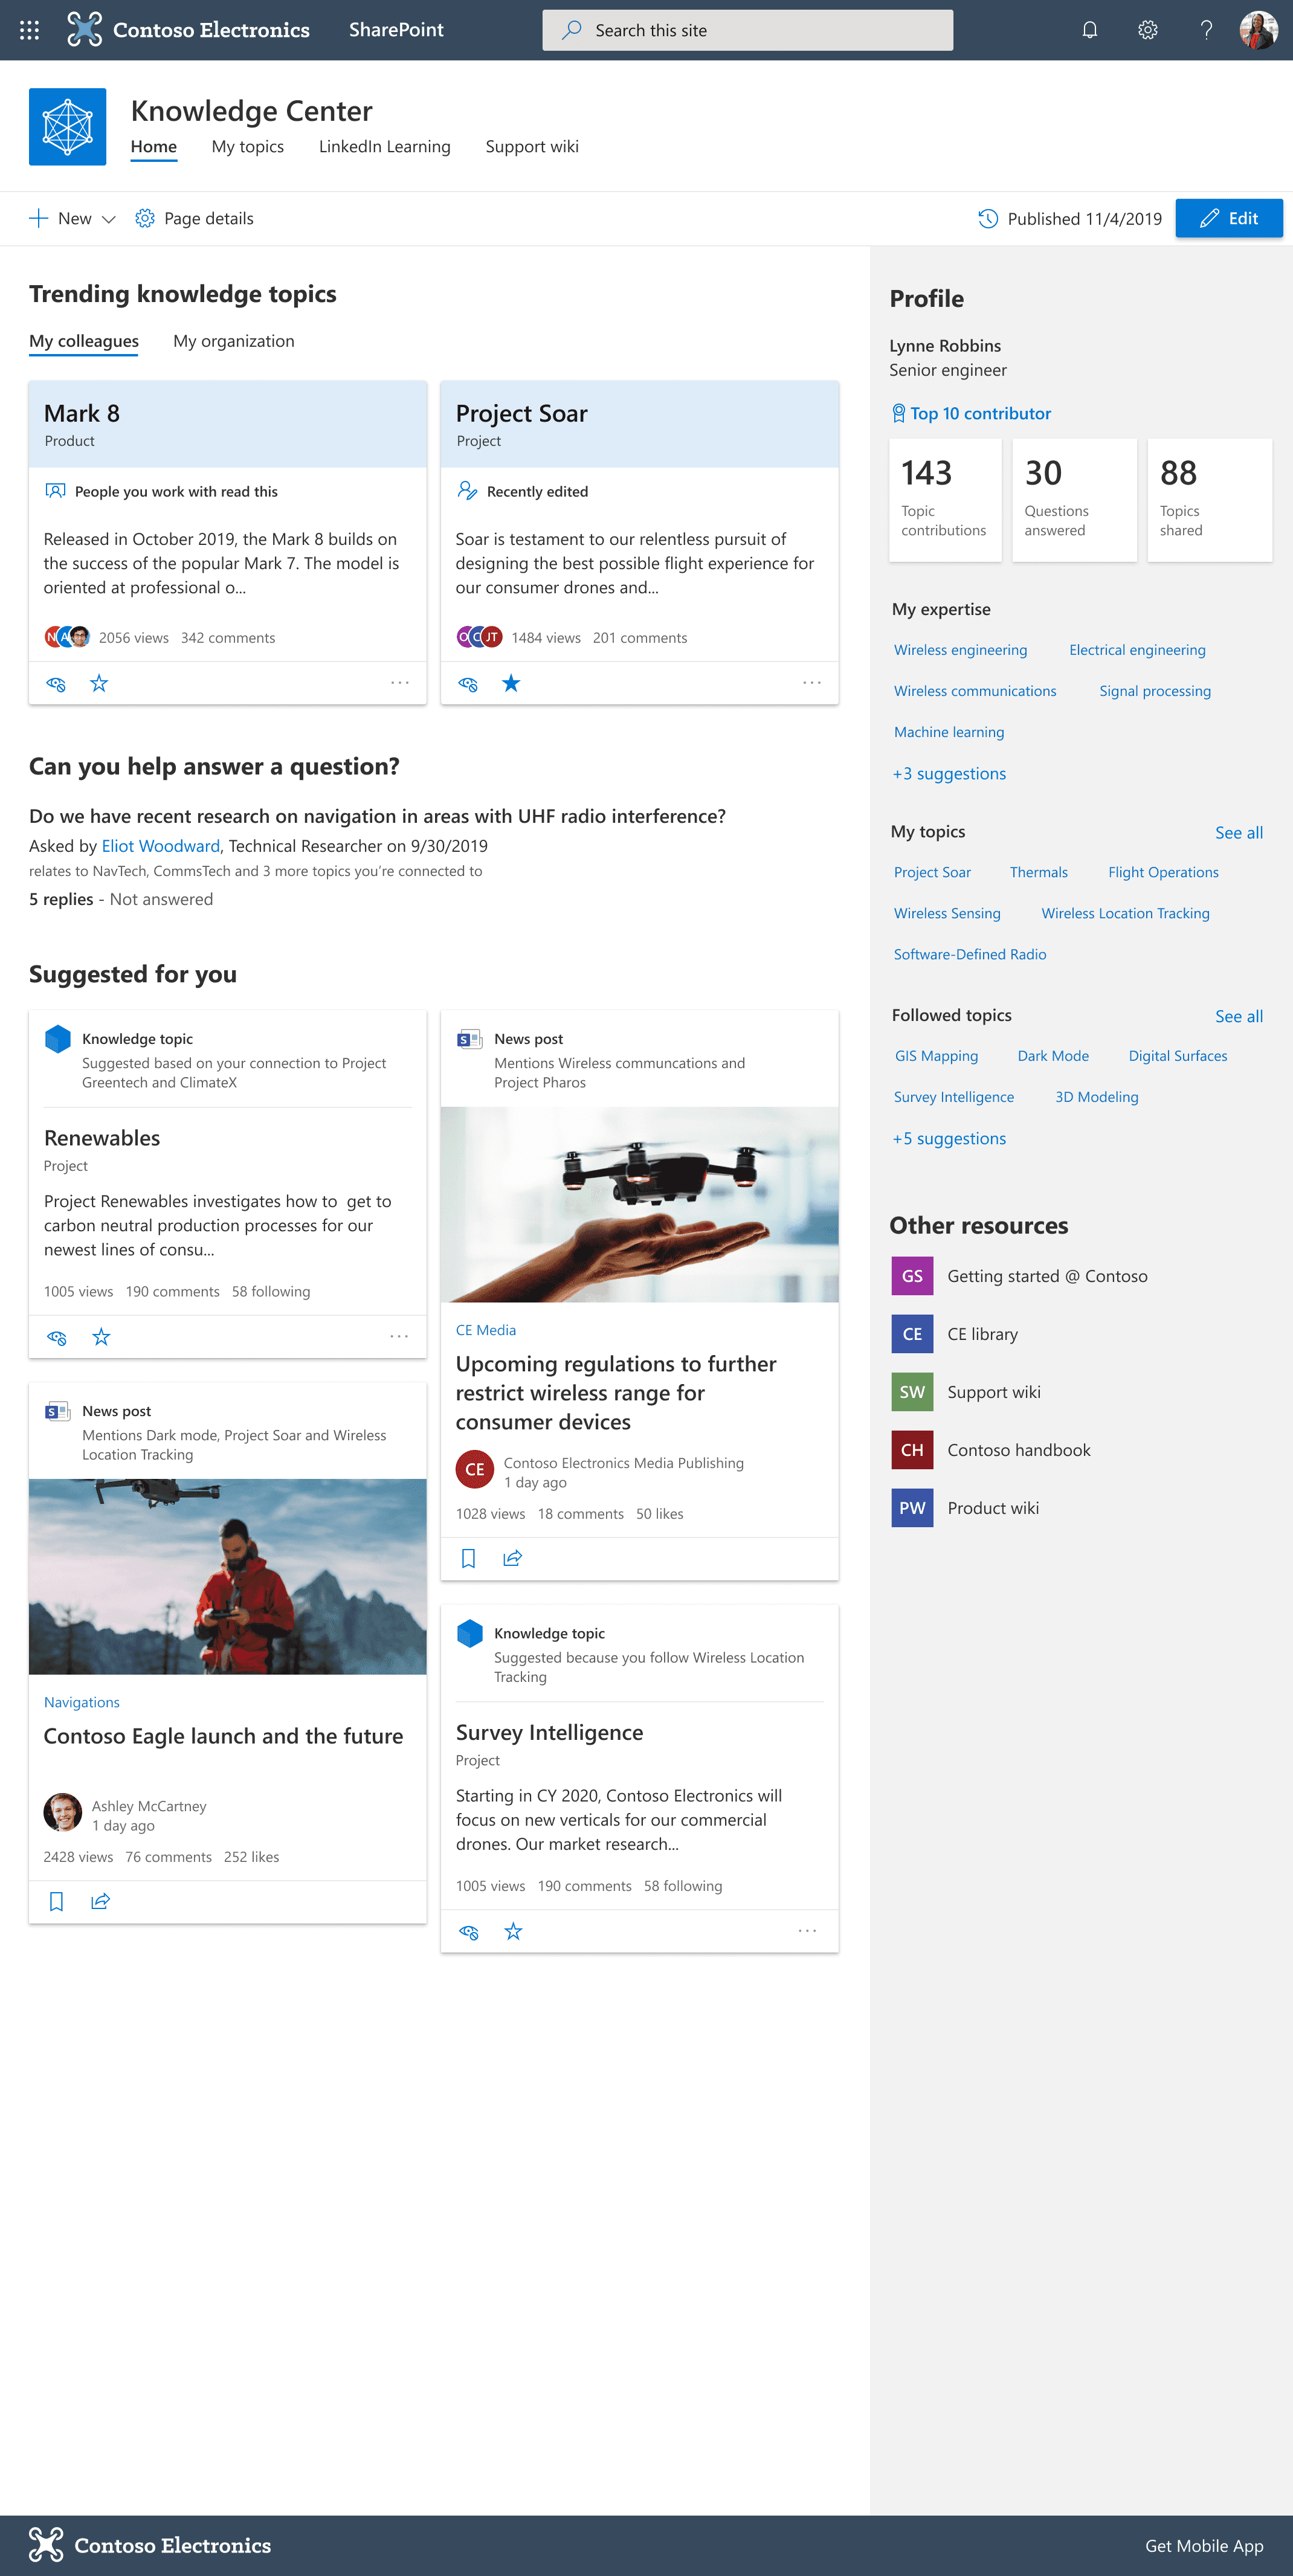Open the man in red jacket image
The width and height of the screenshot is (1293, 2576).
point(228,1576)
